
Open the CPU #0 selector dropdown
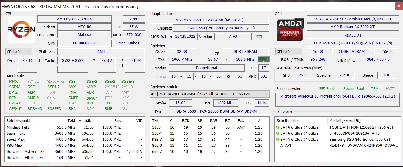coord(19,52)
